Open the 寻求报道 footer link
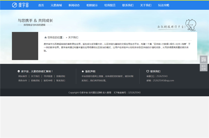The height and width of the screenshot is (138, 209). 48,76
